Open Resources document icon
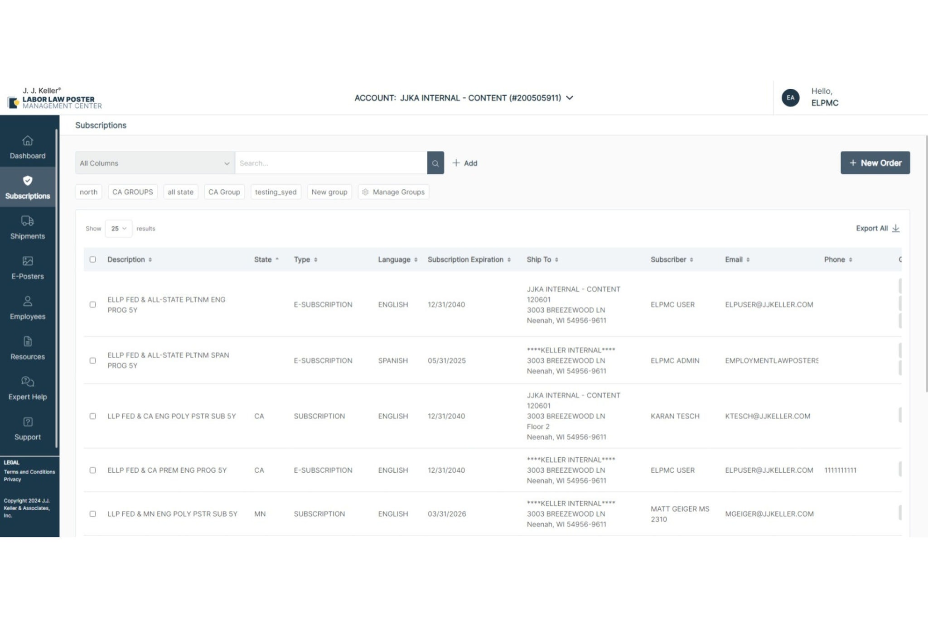 click(x=28, y=341)
